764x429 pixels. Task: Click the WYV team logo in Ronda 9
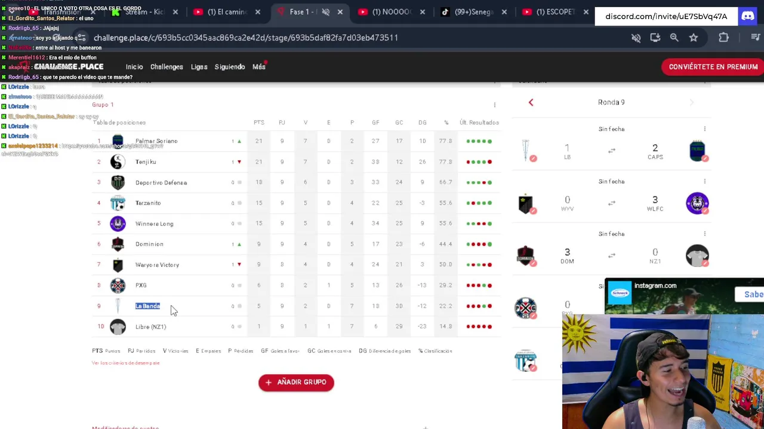pos(526,203)
